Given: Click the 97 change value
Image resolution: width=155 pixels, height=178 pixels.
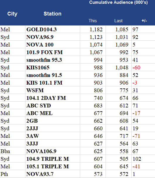Looking at the screenshot, I should coord(135,30).
